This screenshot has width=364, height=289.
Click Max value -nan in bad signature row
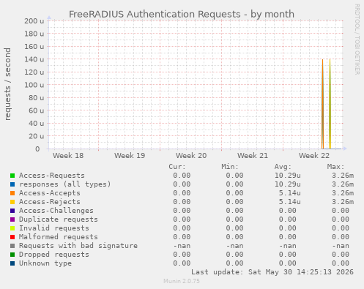pos(341,246)
